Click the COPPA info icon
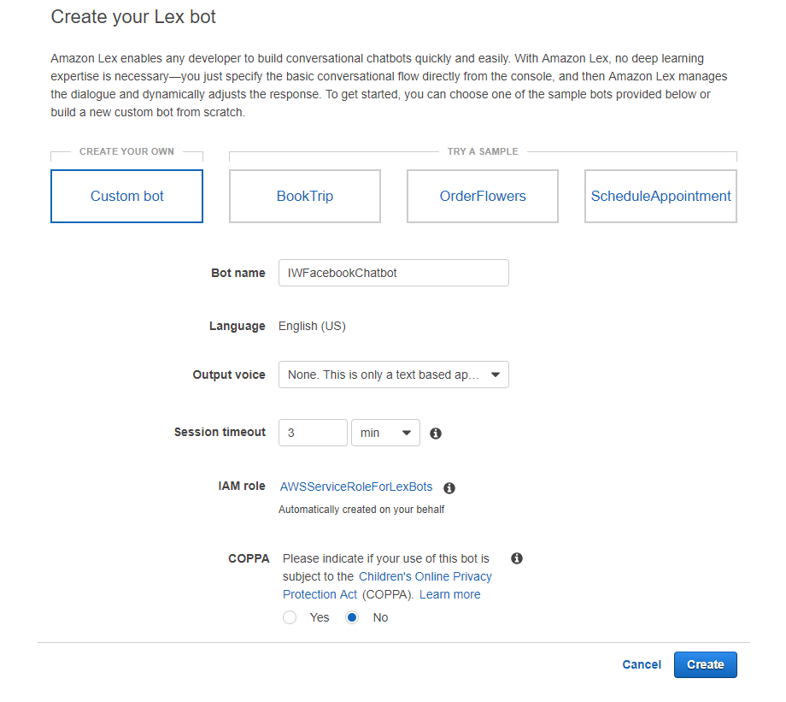The image size is (786, 702). (x=517, y=558)
